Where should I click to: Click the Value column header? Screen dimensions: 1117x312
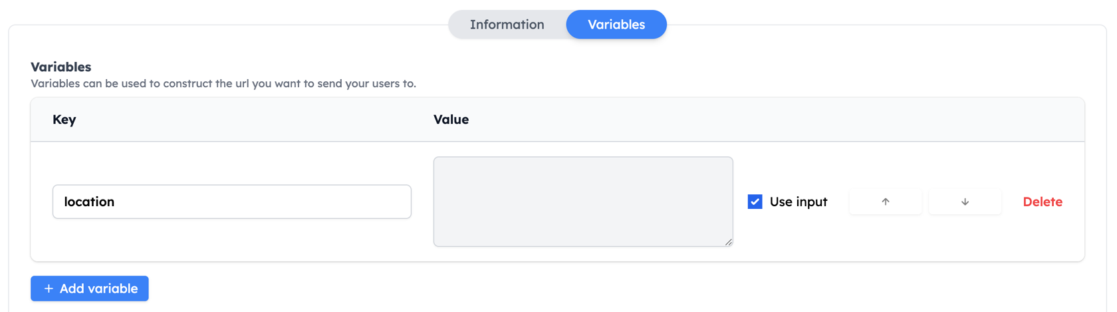click(451, 120)
